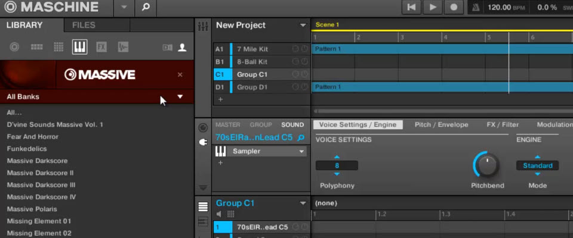The width and height of the screenshot is (573, 238).
Task: Select the GROUP tab
Action: click(x=261, y=124)
